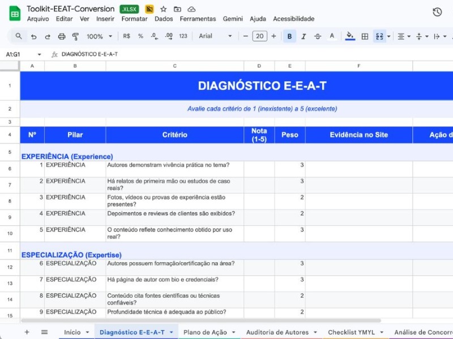
Task: Select the Paint format tool
Action: [76, 36]
